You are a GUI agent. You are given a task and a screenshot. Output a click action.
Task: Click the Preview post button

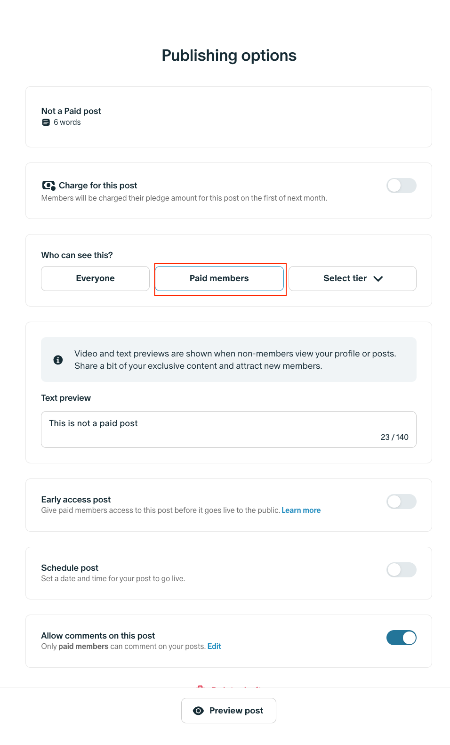(229, 711)
